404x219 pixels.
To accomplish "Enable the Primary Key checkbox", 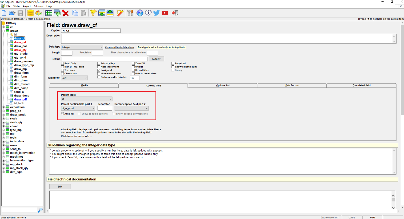I will click(99, 63).
